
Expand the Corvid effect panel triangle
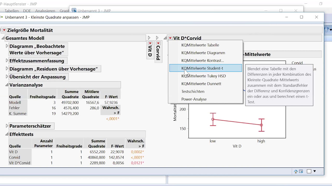[x=157, y=38]
